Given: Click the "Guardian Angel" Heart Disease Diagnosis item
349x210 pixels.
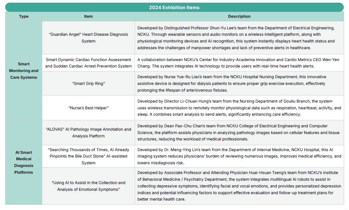Looking at the screenshot, I should 88,38.
